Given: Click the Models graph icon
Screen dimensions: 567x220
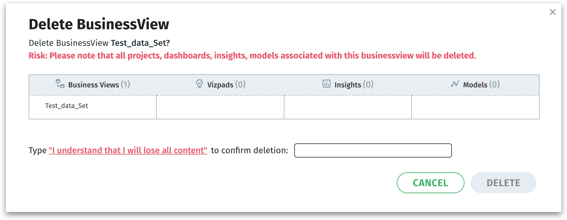Looking at the screenshot, I should pyautogui.click(x=455, y=84).
